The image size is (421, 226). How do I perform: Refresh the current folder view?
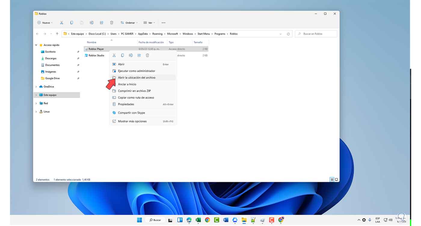click(x=288, y=34)
